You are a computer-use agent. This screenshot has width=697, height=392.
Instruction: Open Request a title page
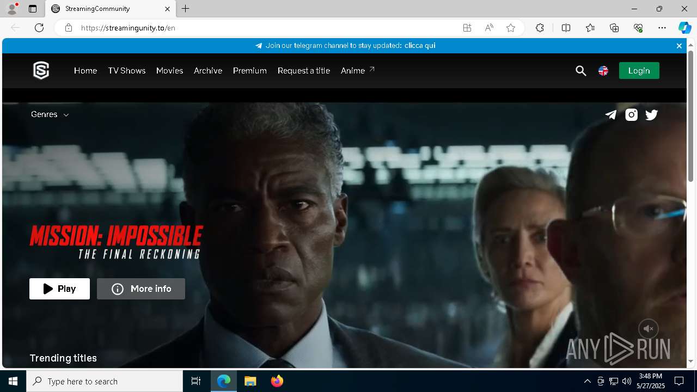[304, 71]
